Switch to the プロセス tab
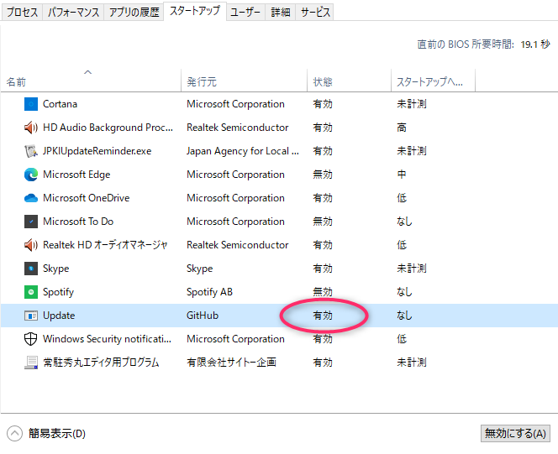 coord(22,13)
